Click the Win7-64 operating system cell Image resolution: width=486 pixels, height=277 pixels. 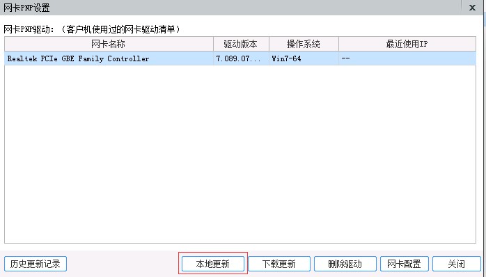click(304, 58)
